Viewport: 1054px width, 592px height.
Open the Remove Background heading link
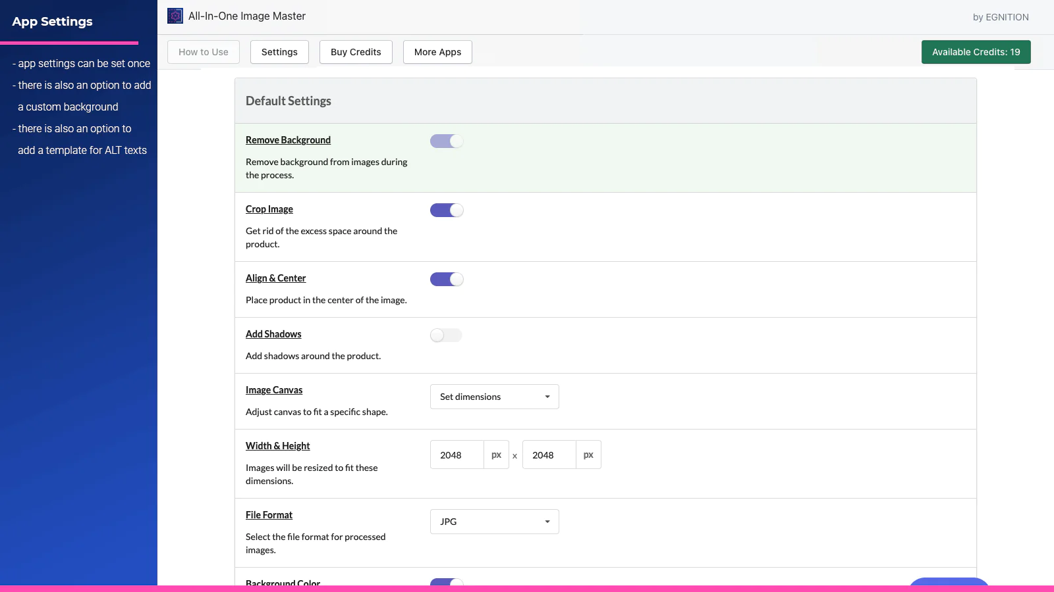288,140
